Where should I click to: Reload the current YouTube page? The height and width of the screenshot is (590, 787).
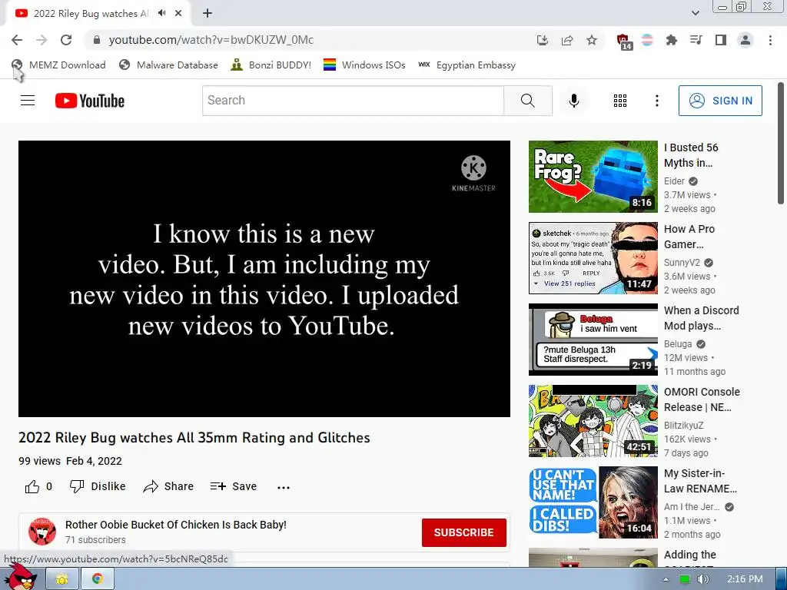(66, 40)
